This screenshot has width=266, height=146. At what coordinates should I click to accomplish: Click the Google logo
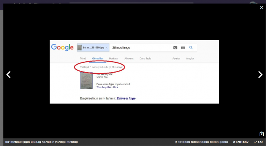pyautogui.click(x=62, y=48)
